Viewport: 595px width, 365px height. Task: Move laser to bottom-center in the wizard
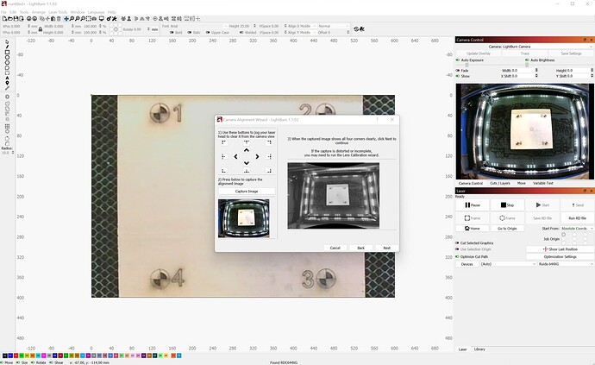click(247, 171)
